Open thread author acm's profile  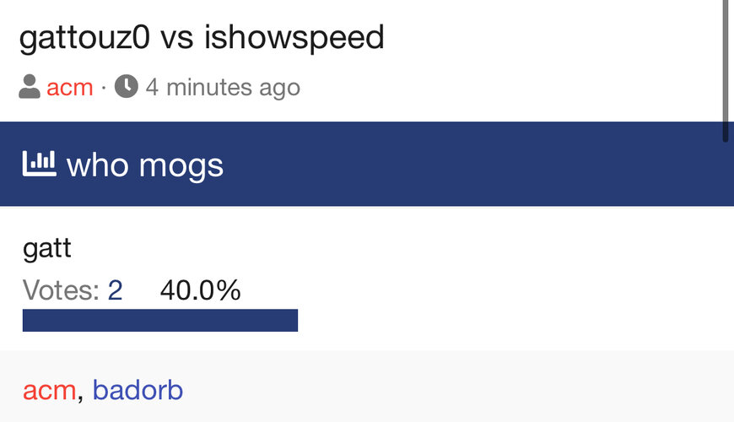70,87
